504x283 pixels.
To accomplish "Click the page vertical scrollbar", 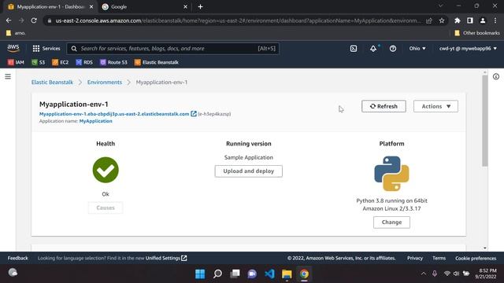I will pyautogui.click(x=485, y=121).
